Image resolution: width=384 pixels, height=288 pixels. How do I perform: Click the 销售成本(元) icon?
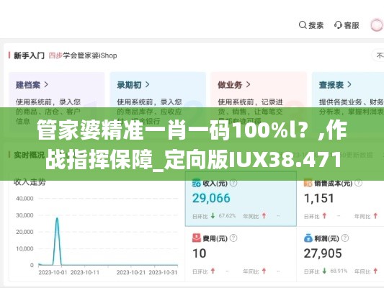[x=308, y=183]
